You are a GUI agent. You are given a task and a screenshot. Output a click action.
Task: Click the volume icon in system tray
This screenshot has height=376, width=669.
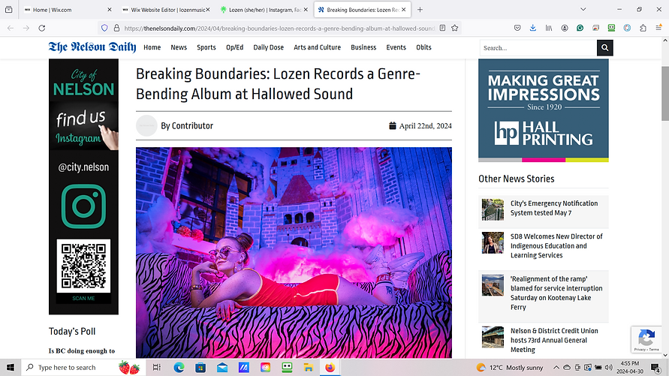pyautogui.click(x=609, y=368)
